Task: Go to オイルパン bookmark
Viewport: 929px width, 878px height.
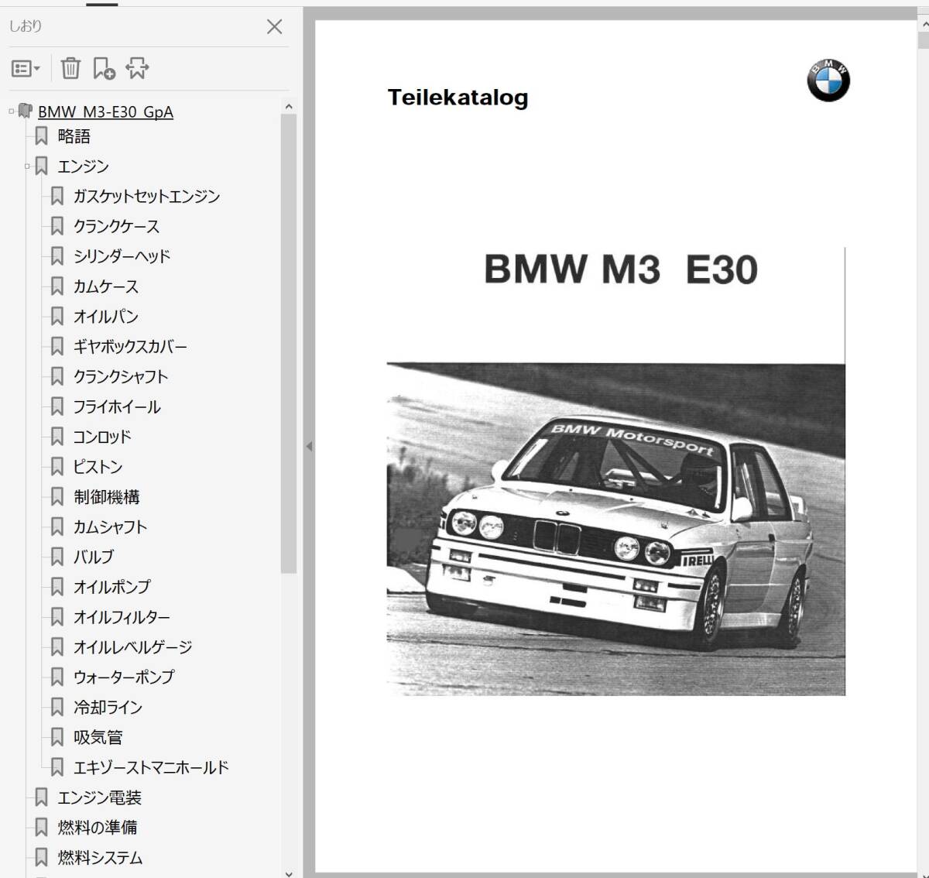Action: tap(106, 317)
